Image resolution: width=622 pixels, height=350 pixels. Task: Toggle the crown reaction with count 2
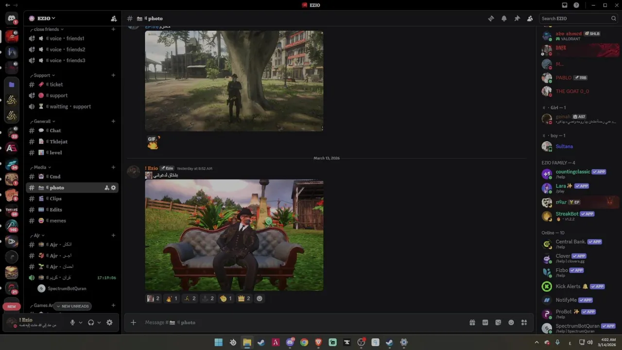coord(244,298)
